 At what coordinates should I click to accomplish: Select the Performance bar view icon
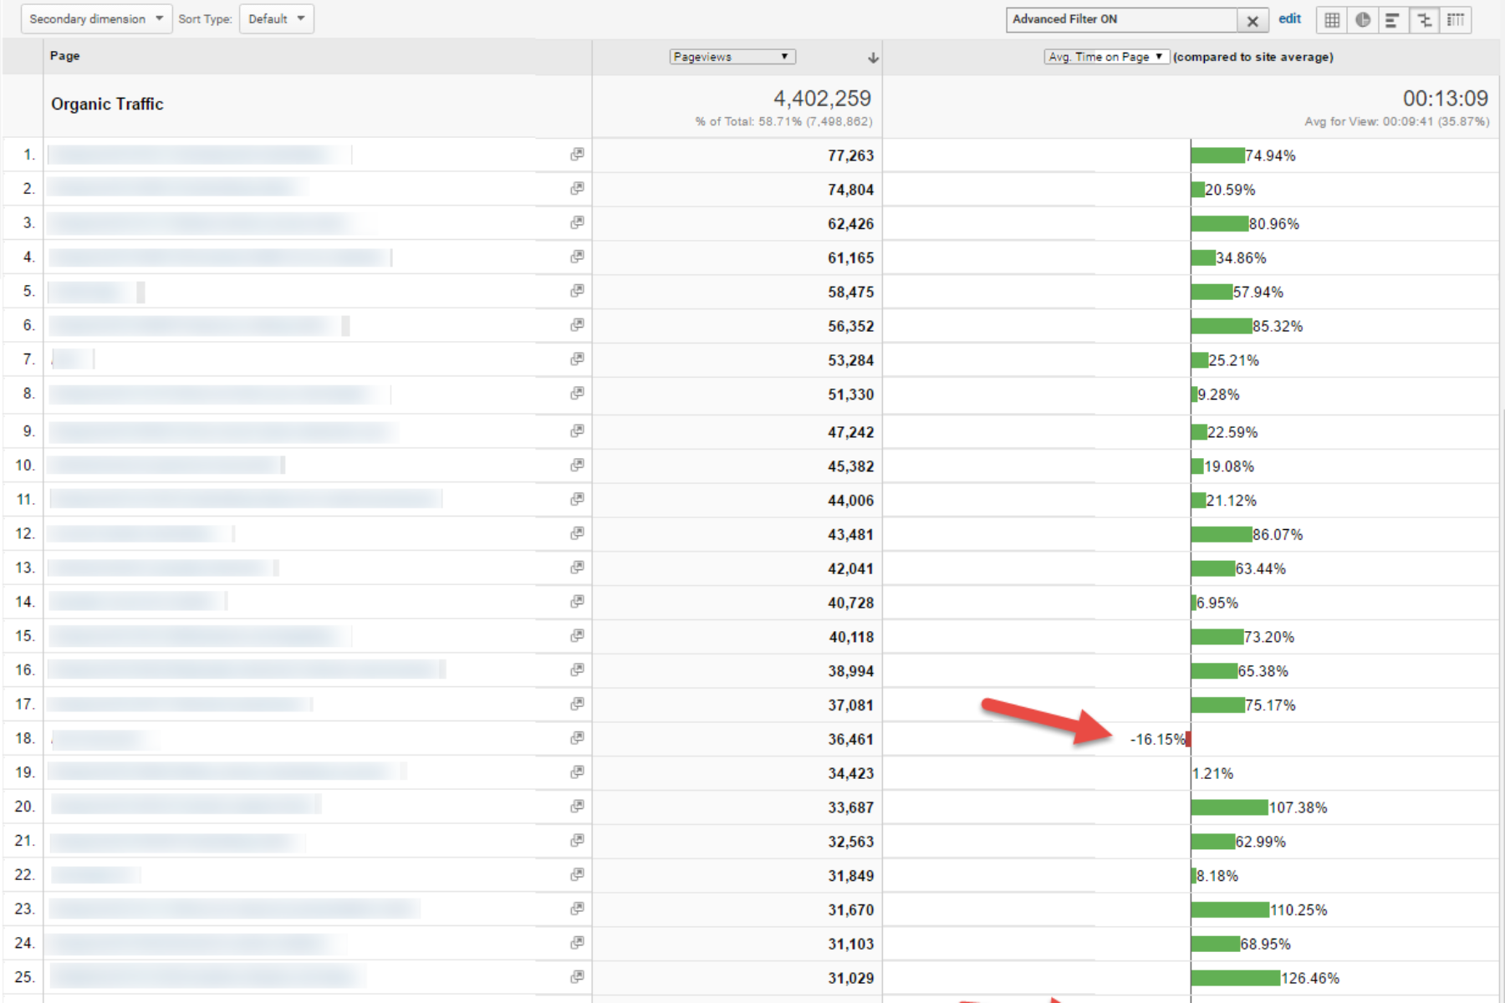(1393, 20)
